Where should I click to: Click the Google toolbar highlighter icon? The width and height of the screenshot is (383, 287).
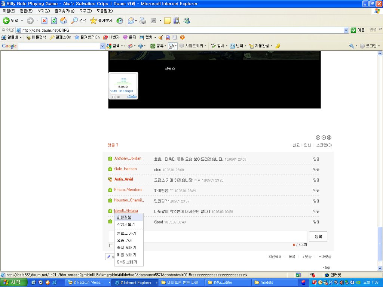(278, 46)
